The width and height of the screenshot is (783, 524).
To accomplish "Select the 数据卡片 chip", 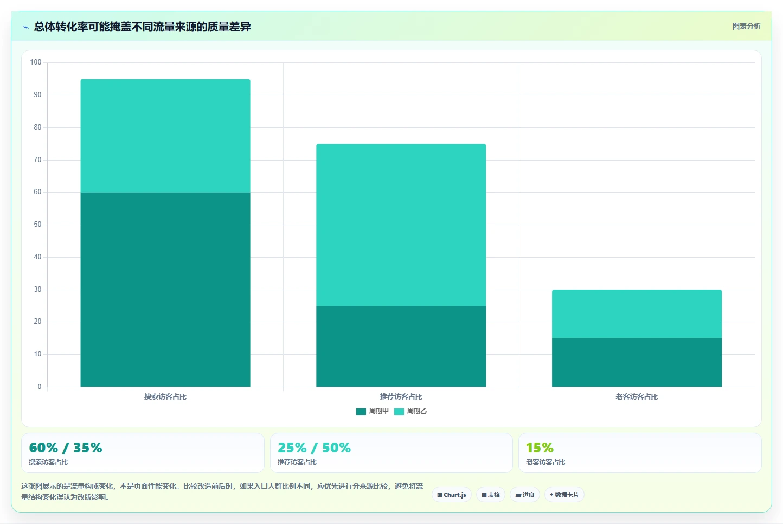I will 564,495.
